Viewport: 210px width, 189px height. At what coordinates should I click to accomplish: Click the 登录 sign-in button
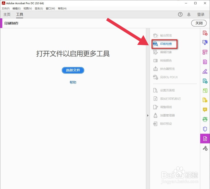pyautogui.click(x=201, y=15)
